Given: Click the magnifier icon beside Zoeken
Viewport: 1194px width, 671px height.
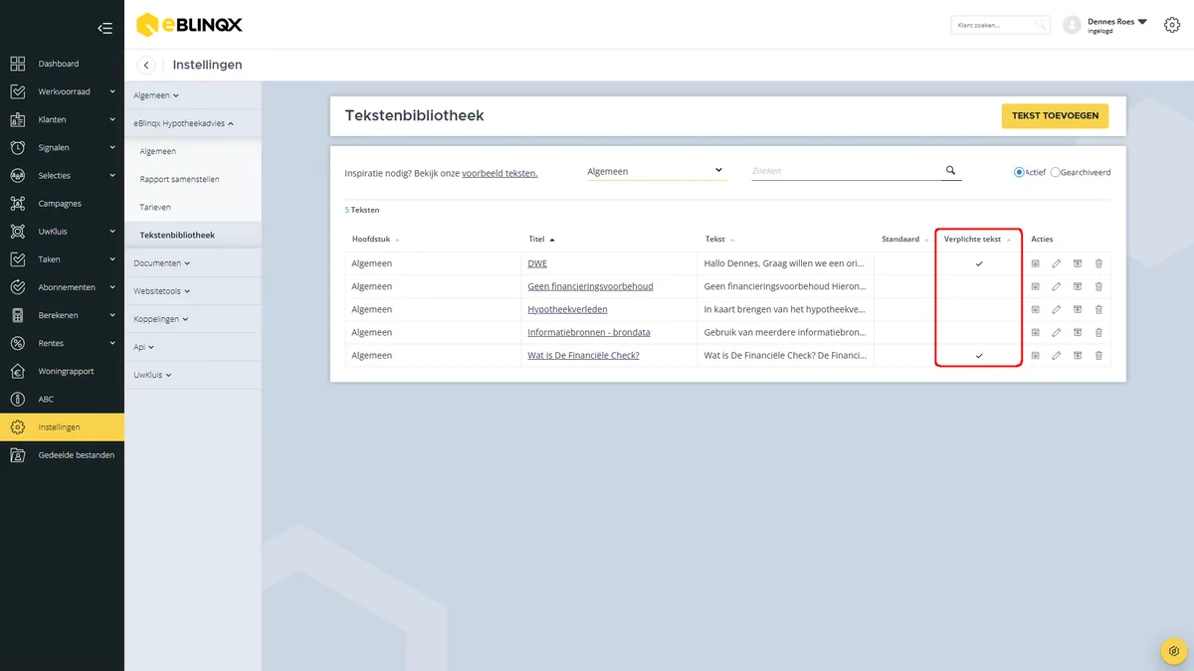Looking at the screenshot, I should click(x=950, y=171).
